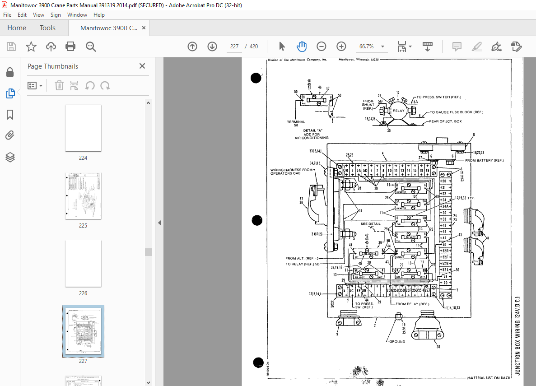
Task: Switch to the Tools tab
Action: coord(47,28)
